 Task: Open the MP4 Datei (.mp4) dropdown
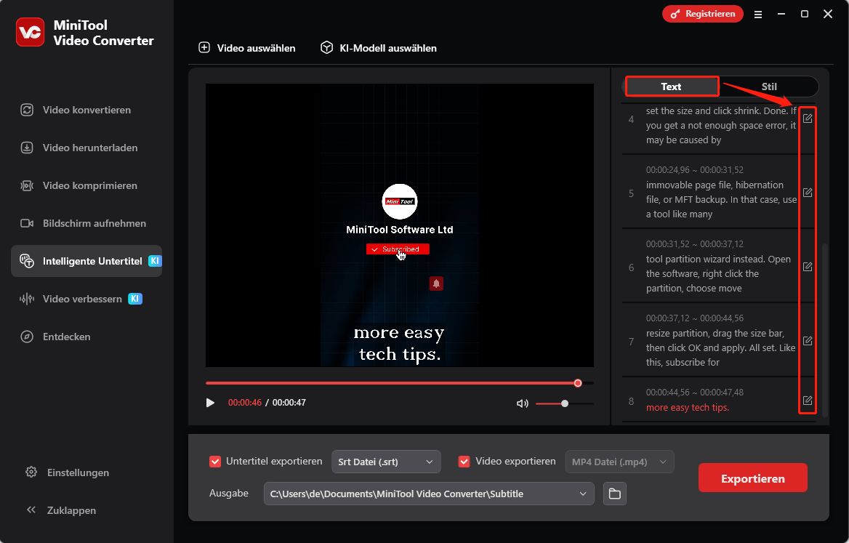point(619,462)
